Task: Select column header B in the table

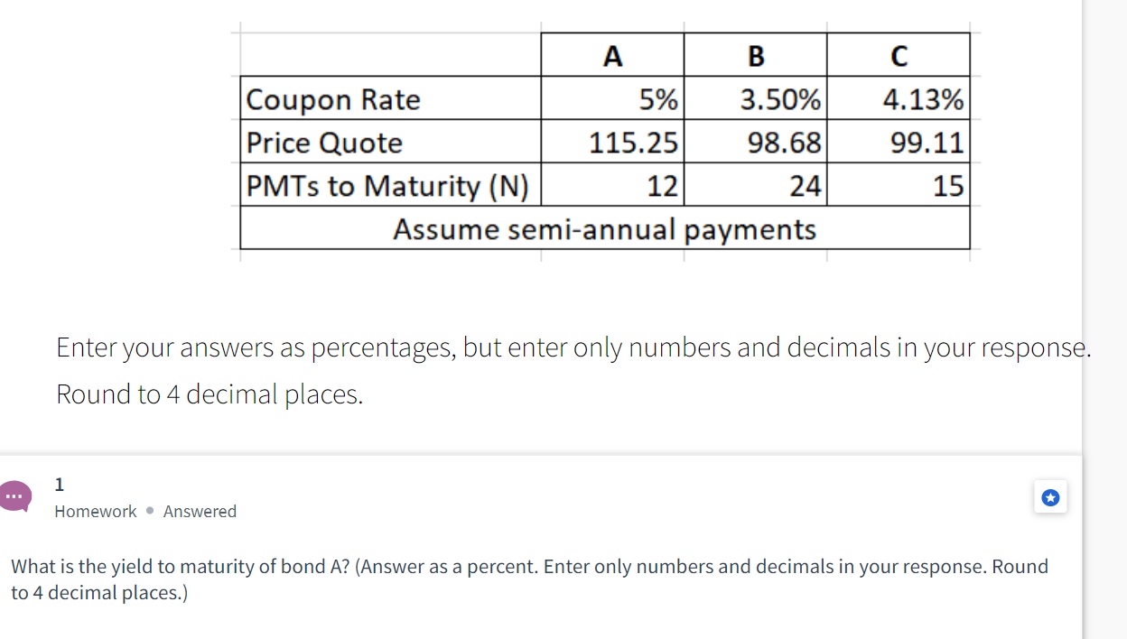Action: 755,55
